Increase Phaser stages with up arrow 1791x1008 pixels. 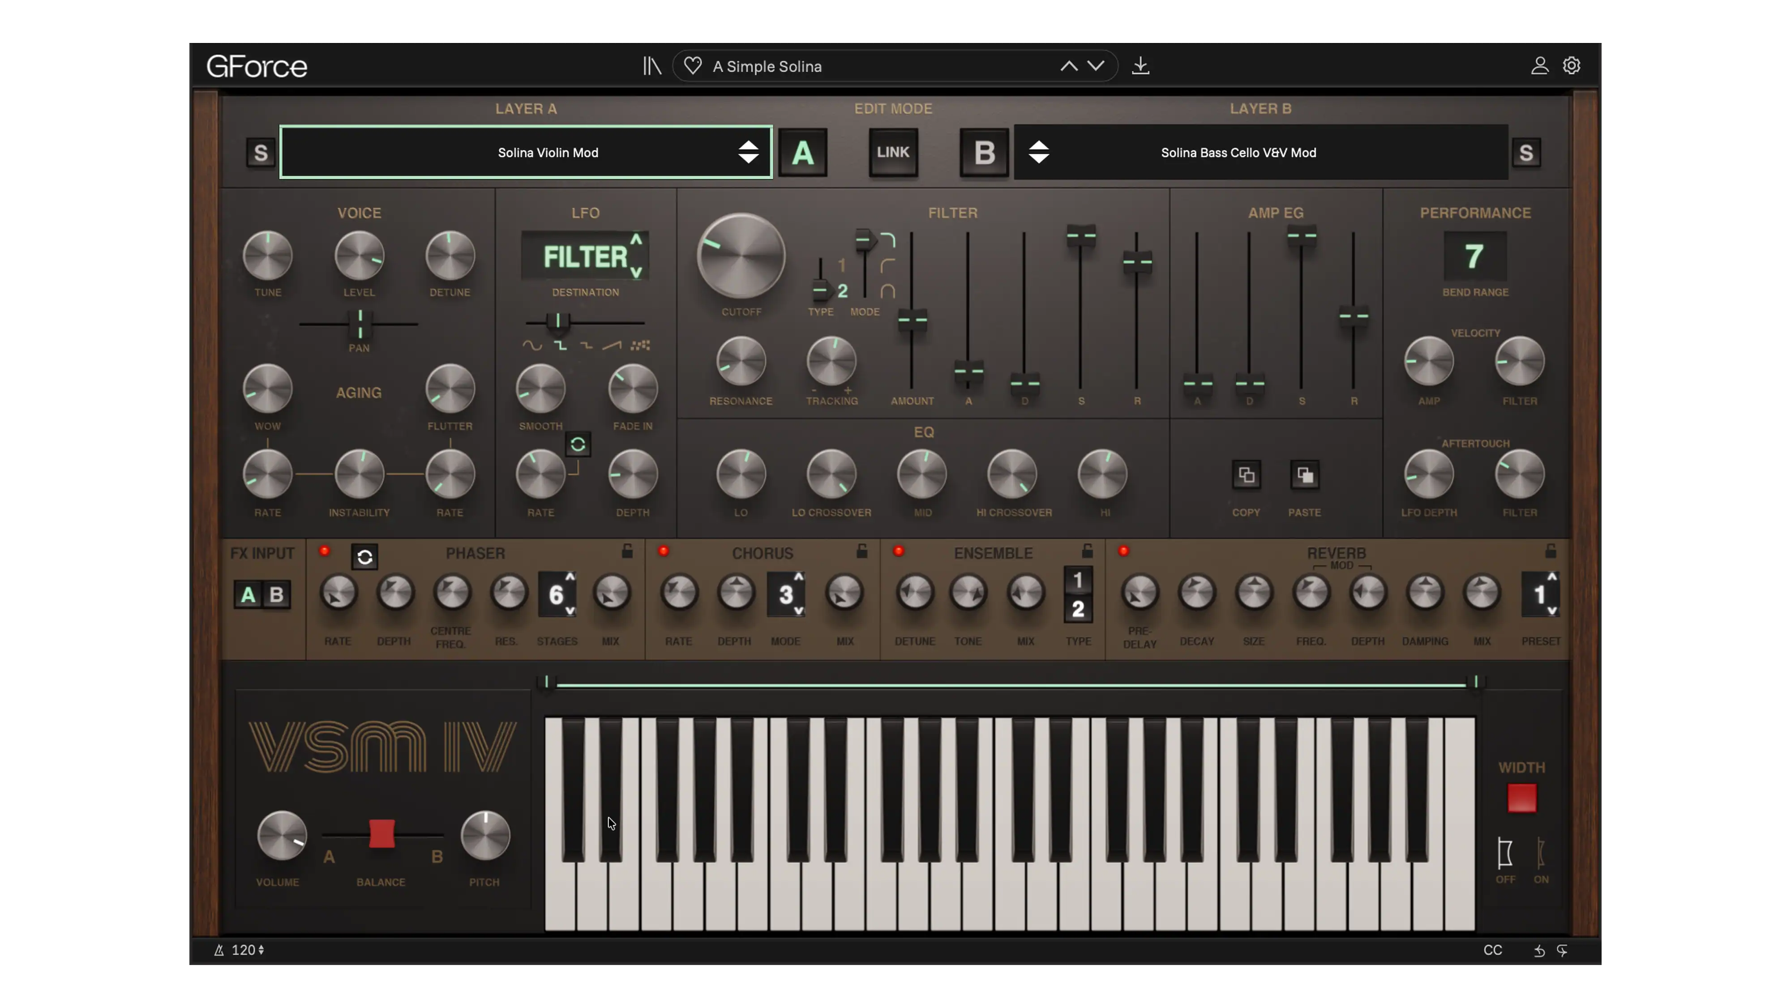click(570, 577)
